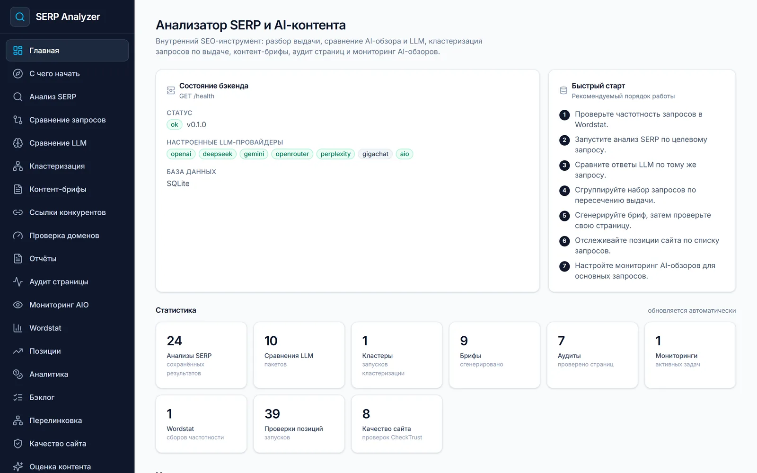Click the ok status badge
The height and width of the screenshot is (473, 757).
[175, 125]
